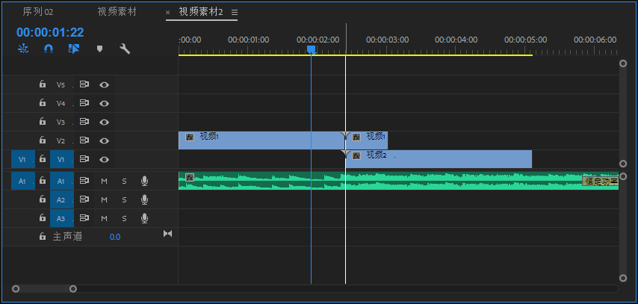Select 恒定功率 audio transition
The height and width of the screenshot is (304, 638).
600,181
